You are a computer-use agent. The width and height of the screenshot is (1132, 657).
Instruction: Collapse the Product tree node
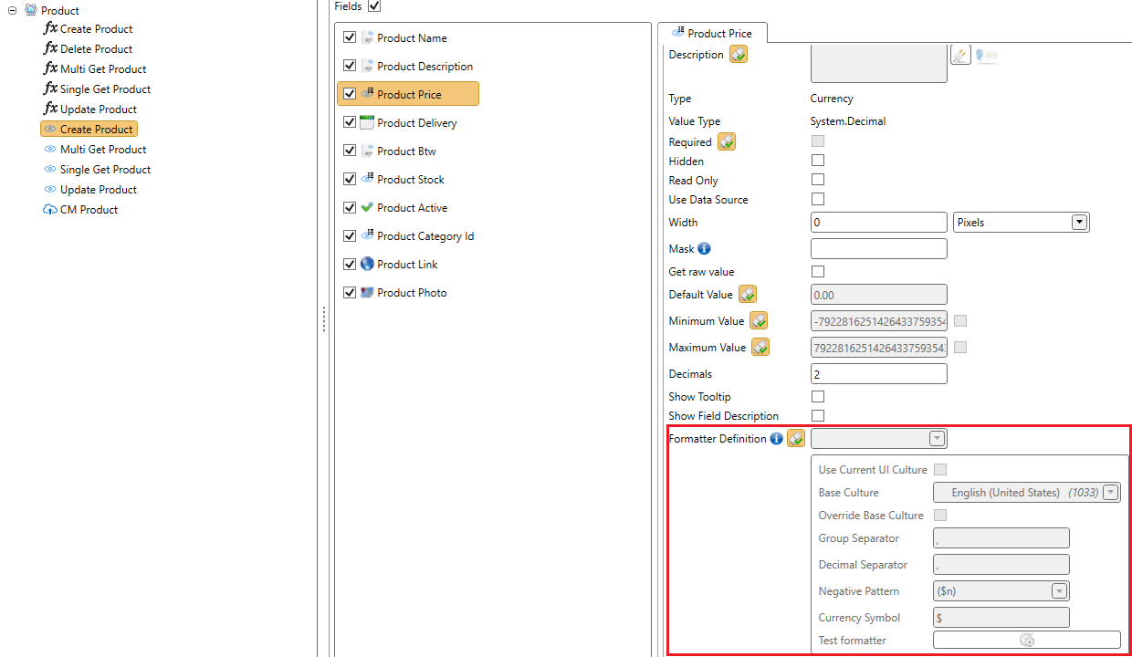coord(12,10)
